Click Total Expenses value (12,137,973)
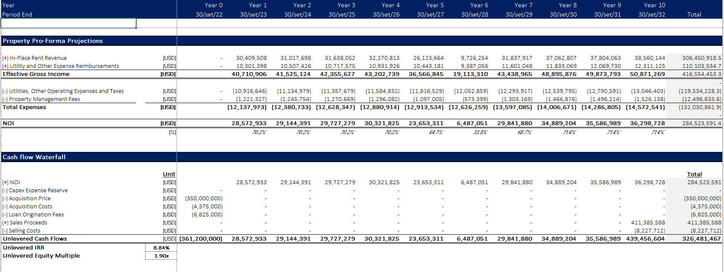 [247, 107]
